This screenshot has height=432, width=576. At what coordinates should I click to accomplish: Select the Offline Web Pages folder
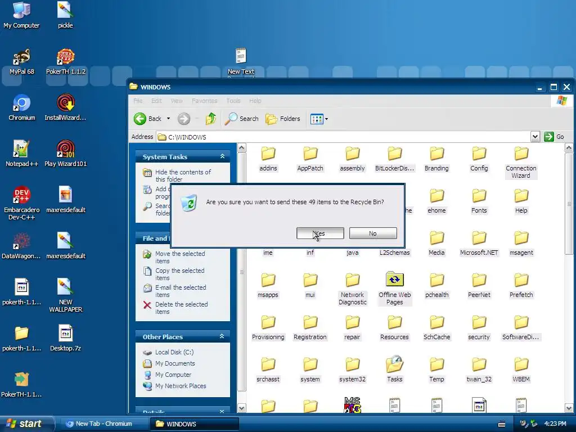pyautogui.click(x=394, y=289)
